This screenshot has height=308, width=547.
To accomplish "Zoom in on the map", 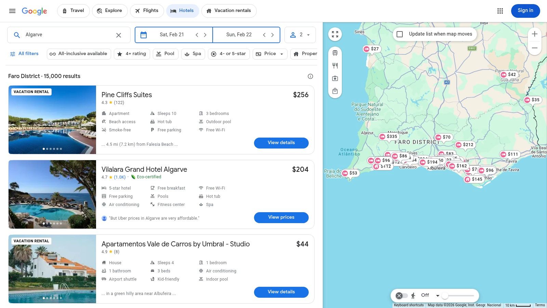I will (535, 34).
